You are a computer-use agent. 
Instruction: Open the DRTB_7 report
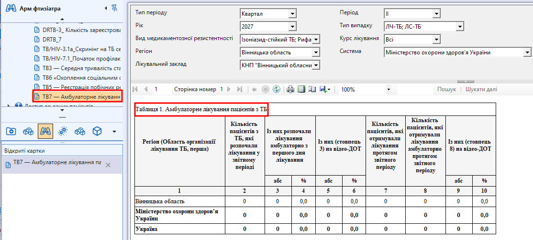[x=48, y=40]
